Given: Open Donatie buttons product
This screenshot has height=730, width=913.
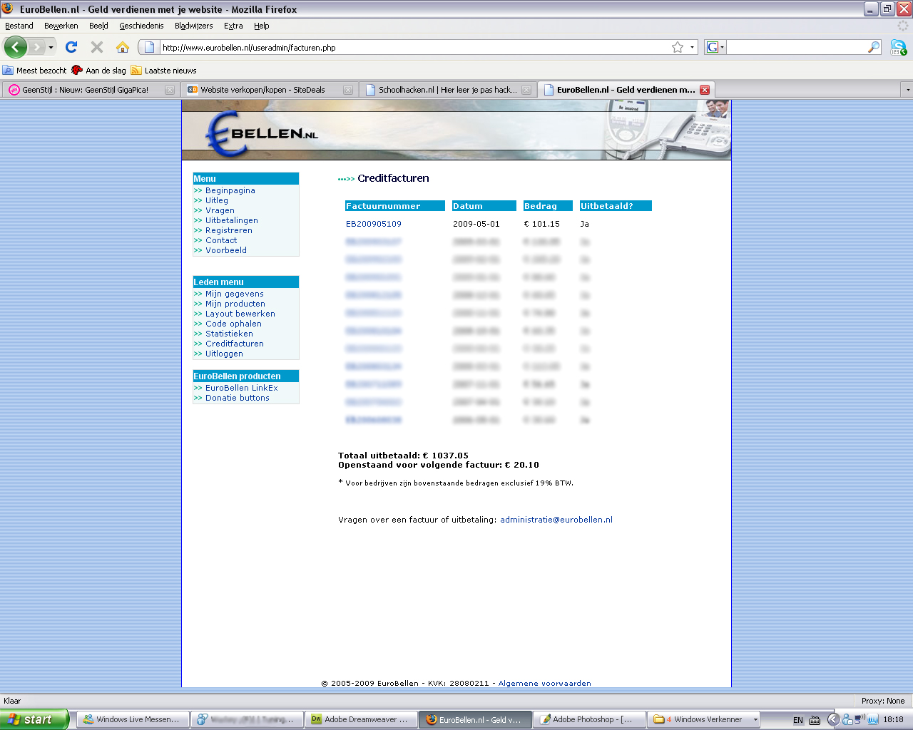Looking at the screenshot, I should 238,398.
